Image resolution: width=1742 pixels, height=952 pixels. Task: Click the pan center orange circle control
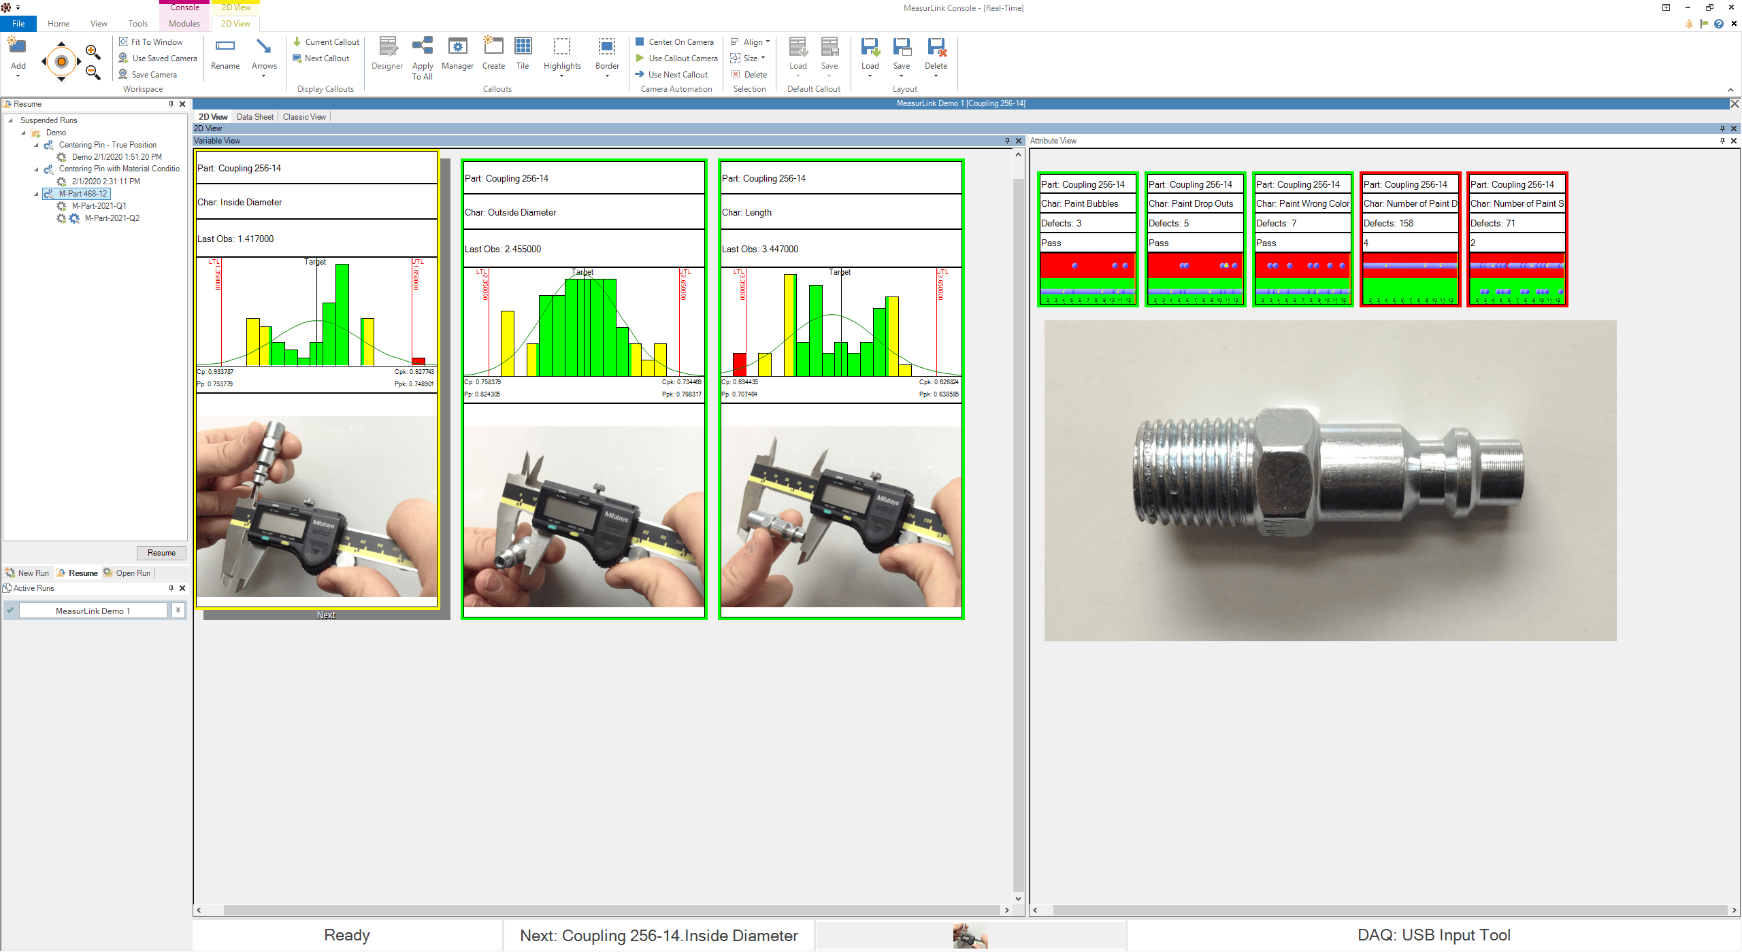pyautogui.click(x=61, y=61)
